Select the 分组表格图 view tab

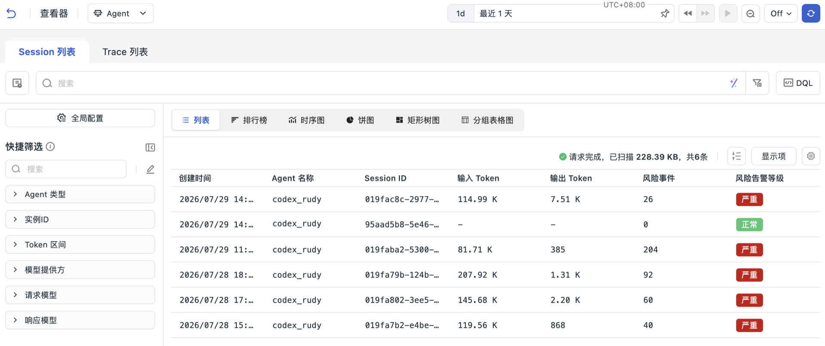point(488,120)
